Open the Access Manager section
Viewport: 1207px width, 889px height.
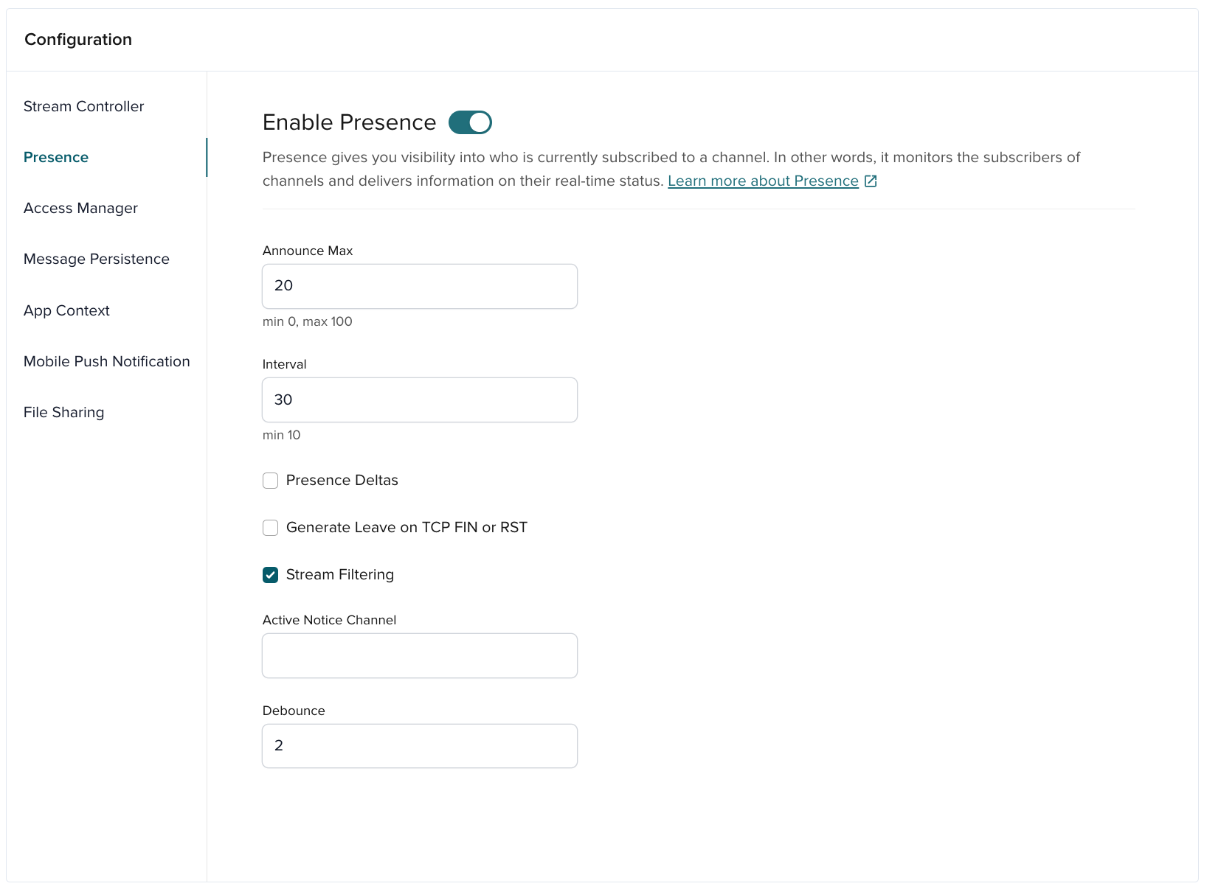(x=80, y=208)
